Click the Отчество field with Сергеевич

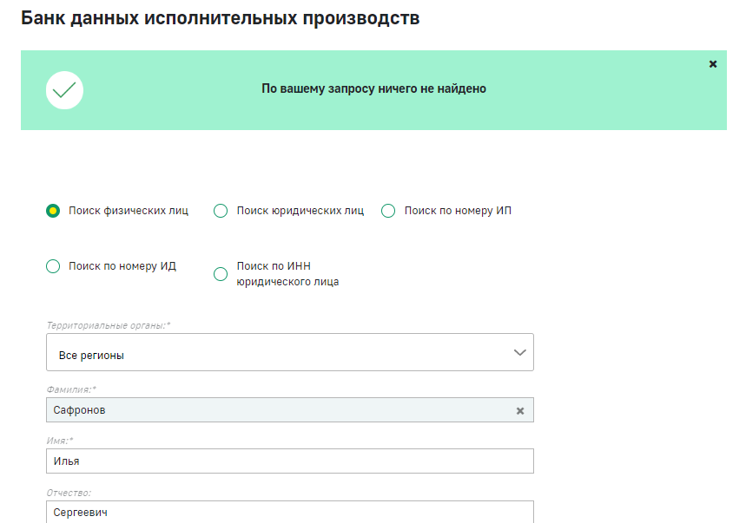(290, 512)
